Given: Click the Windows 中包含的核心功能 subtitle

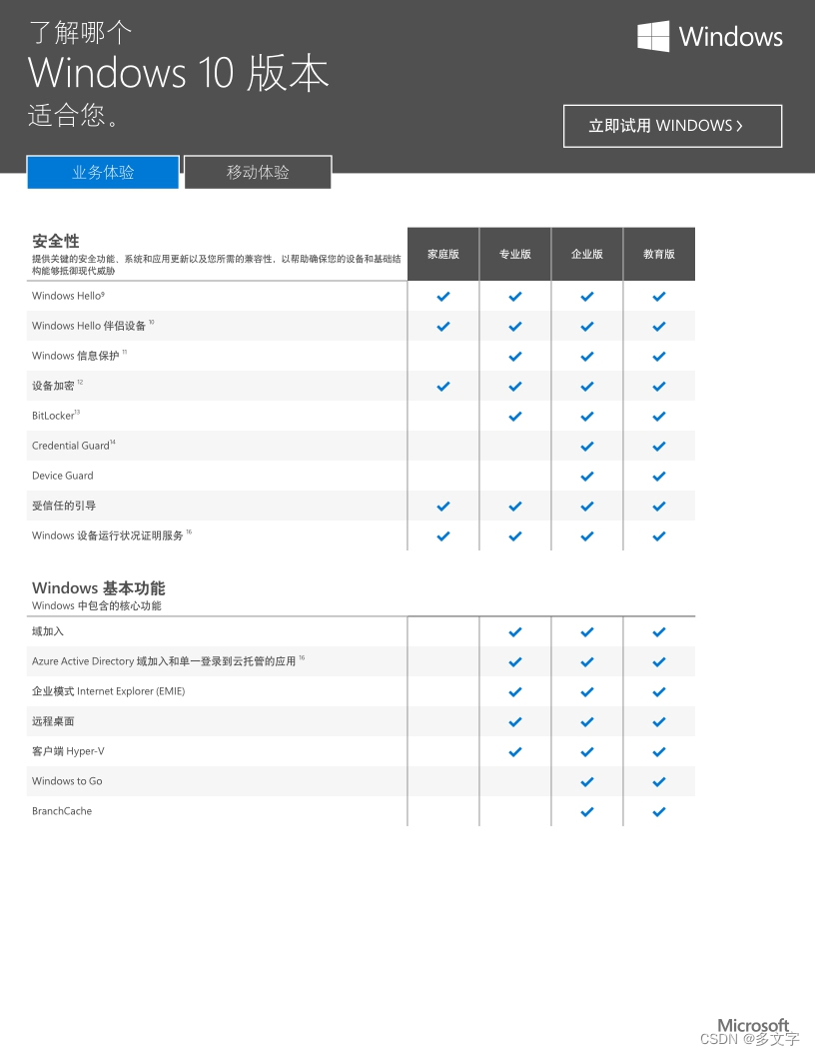Looking at the screenshot, I should tap(97, 605).
